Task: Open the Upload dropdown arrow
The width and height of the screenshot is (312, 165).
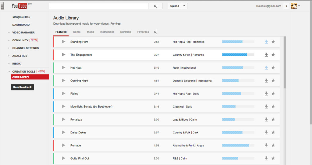Action: (x=184, y=6)
